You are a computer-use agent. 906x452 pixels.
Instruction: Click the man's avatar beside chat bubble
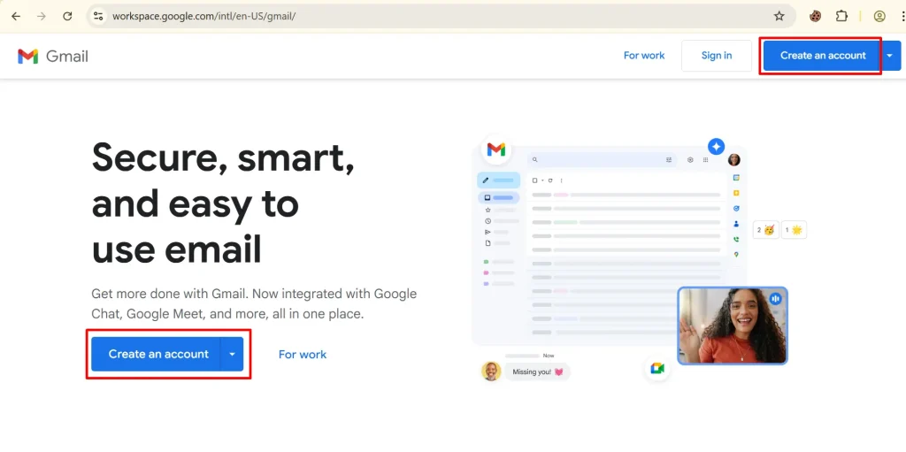tap(491, 372)
